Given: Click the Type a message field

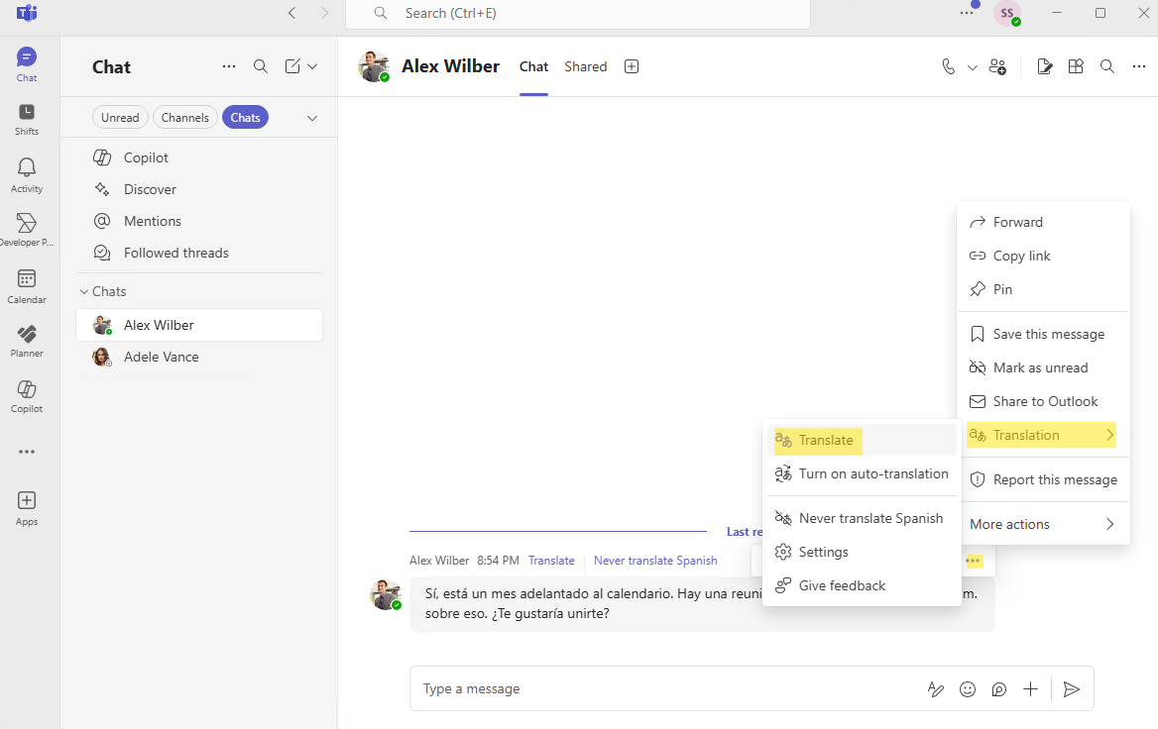Looking at the screenshot, I should (664, 689).
